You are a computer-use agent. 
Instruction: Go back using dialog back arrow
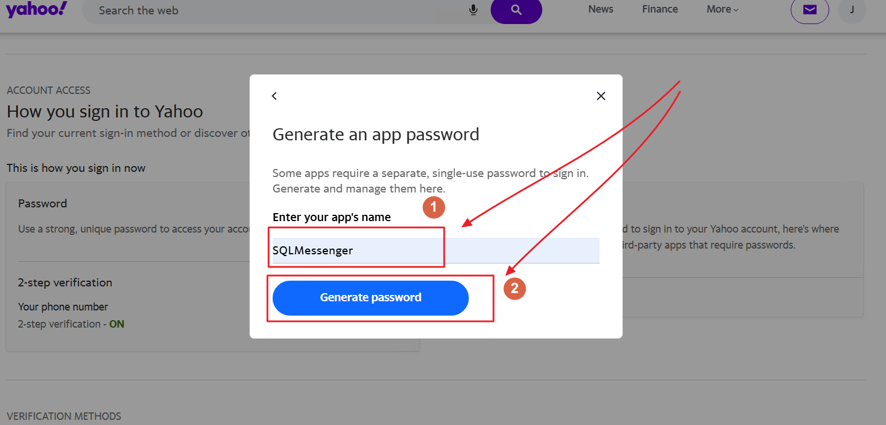(x=274, y=96)
